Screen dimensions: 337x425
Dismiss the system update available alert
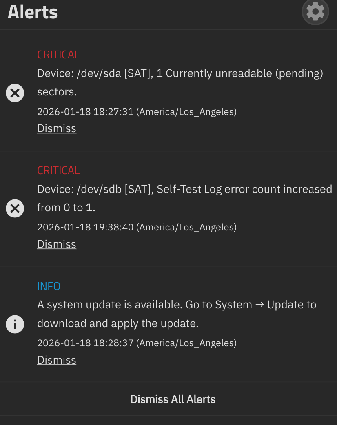[x=57, y=360]
